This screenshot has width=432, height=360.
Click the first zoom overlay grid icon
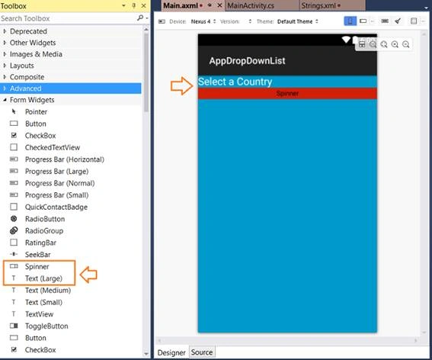point(362,44)
